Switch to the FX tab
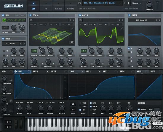The width and height of the screenshot is (163, 132). click(46, 6)
